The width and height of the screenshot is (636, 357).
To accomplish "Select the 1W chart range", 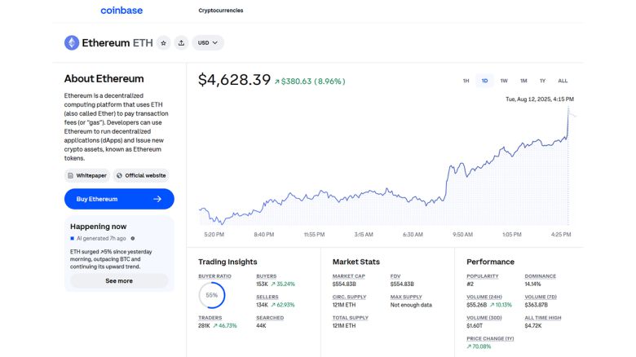I will click(504, 81).
